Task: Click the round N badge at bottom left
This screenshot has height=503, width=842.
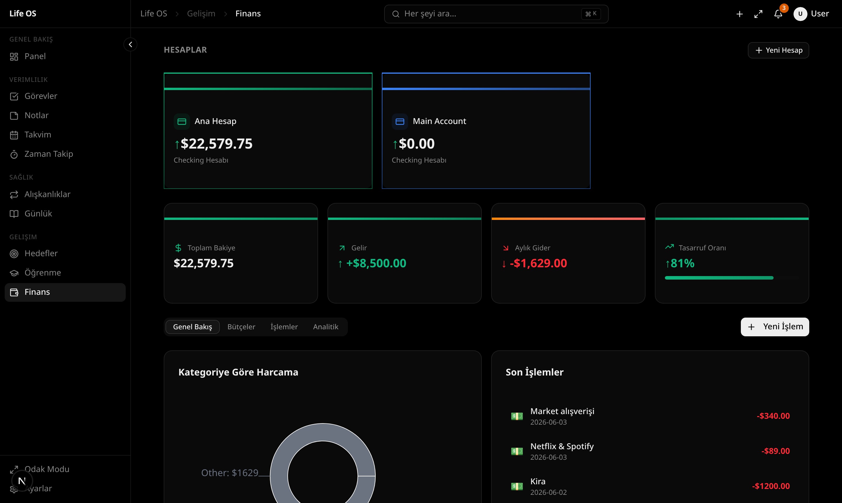Action: (22, 481)
